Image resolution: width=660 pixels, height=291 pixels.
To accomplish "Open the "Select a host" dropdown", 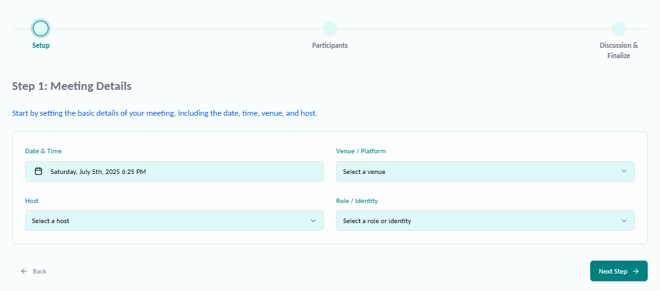I will pyautogui.click(x=174, y=221).
